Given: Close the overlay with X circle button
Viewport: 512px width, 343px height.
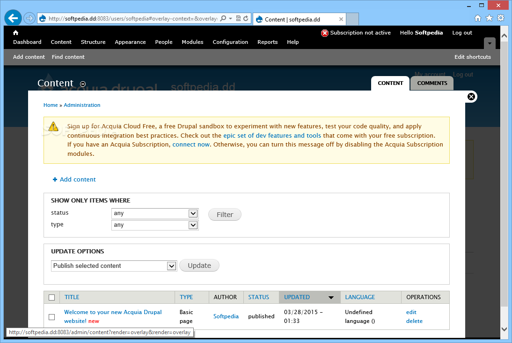Looking at the screenshot, I should point(471,97).
